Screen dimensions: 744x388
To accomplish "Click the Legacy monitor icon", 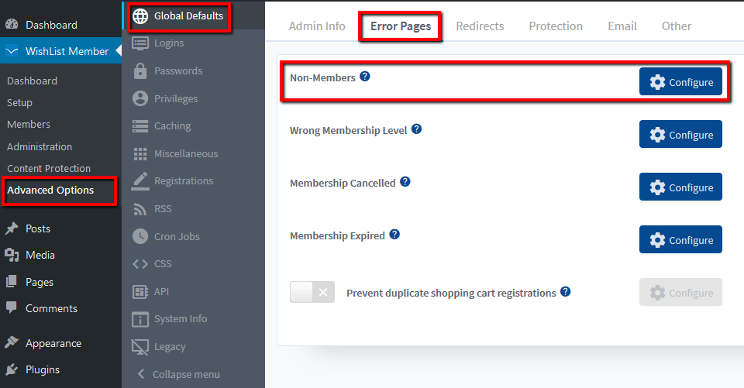I will coord(140,347).
